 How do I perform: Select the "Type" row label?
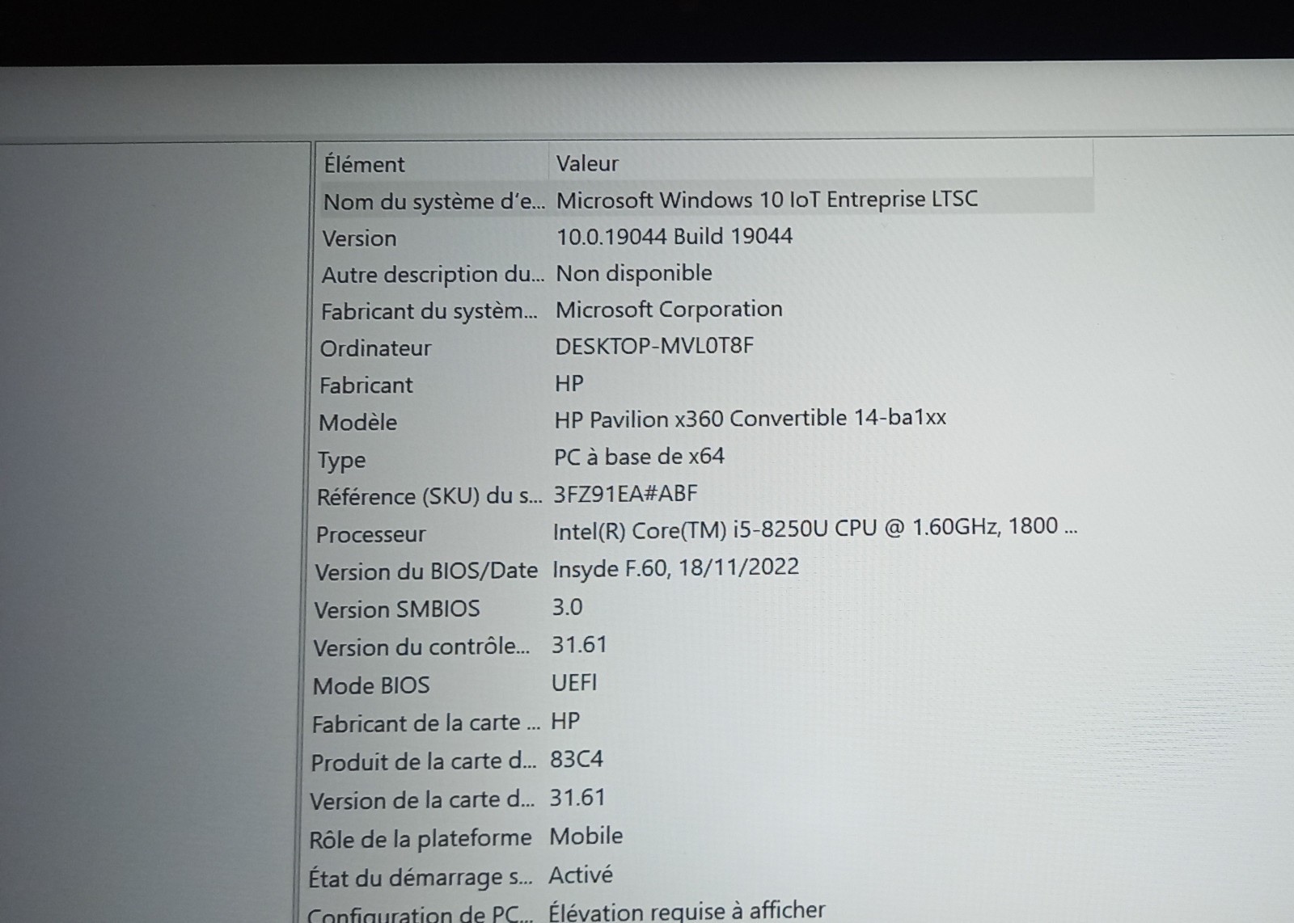[x=341, y=461]
